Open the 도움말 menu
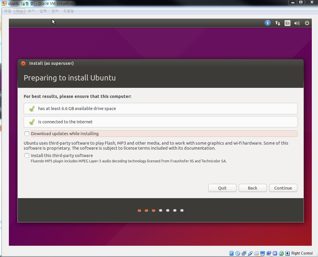The width and height of the screenshot is (318, 257). coord(69,11)
